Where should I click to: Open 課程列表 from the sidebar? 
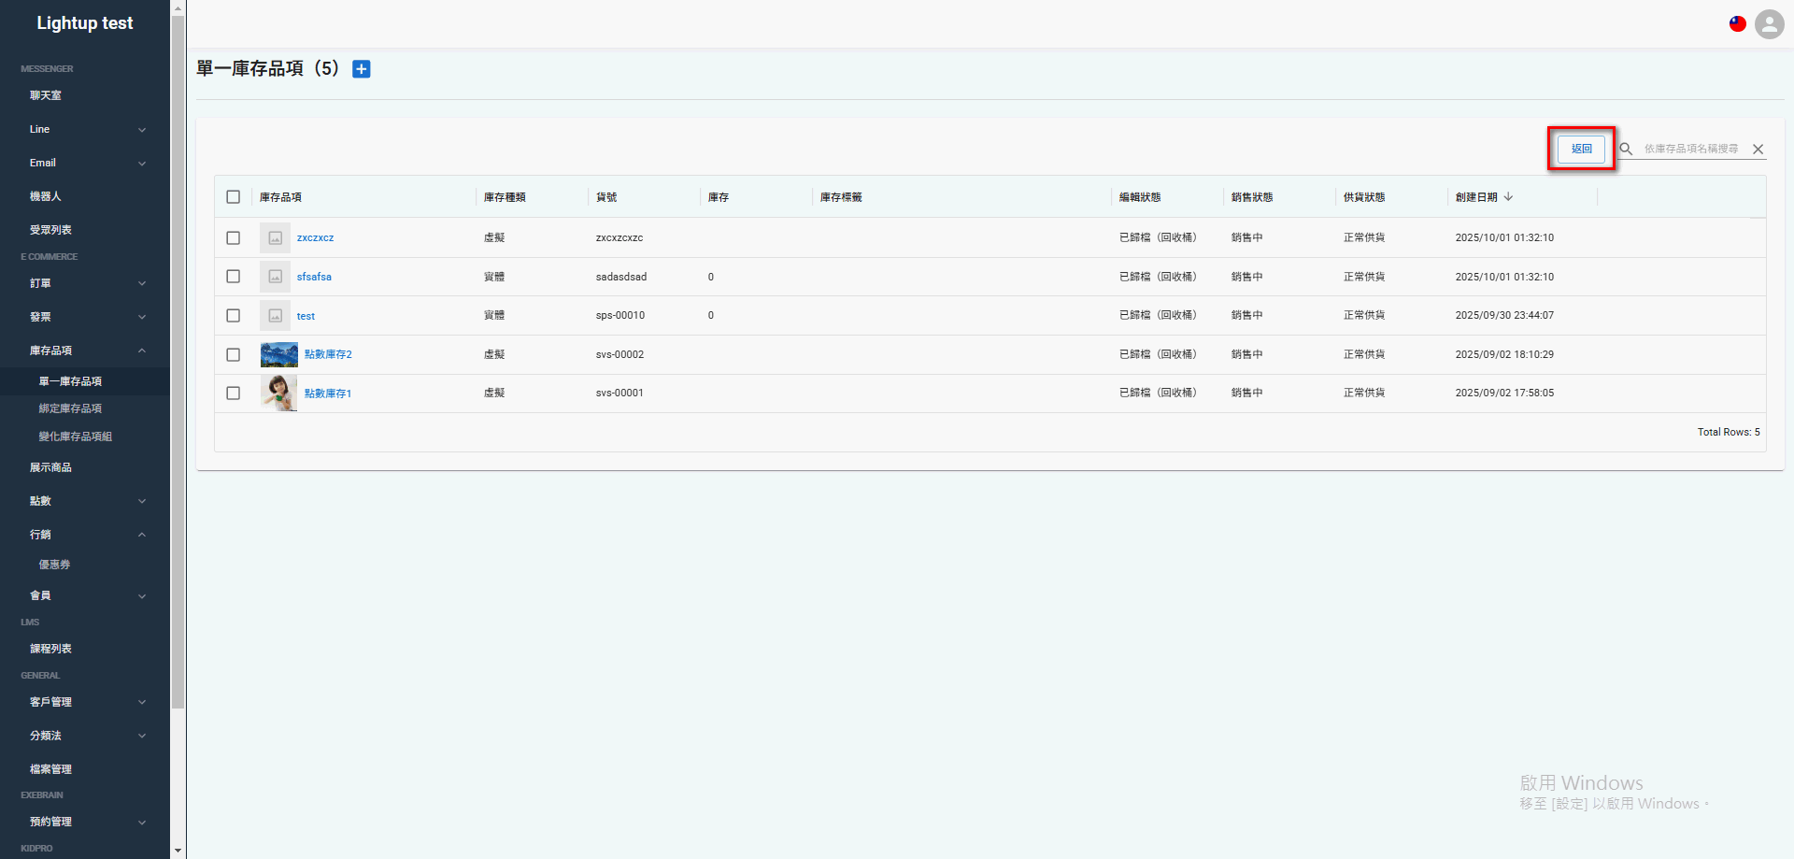pos(50,648)
